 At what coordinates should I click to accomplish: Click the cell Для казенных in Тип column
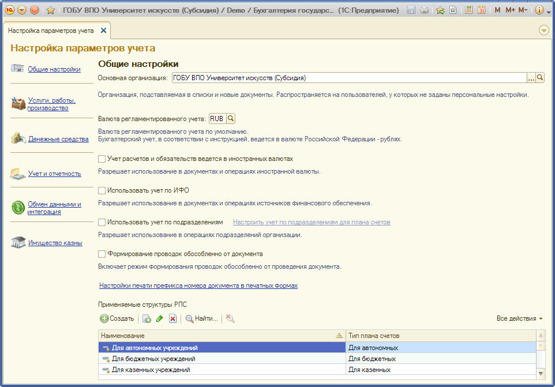click(x=441, y=370)
